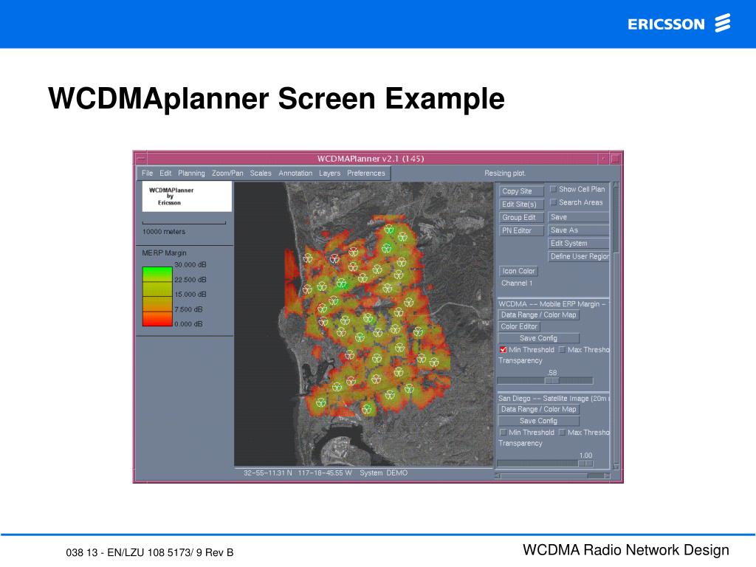The height and width of the screenshot is (567, 756).
Task: Toggle San Diego Max Threshold checkbox
Action: [x=562, y=433]
